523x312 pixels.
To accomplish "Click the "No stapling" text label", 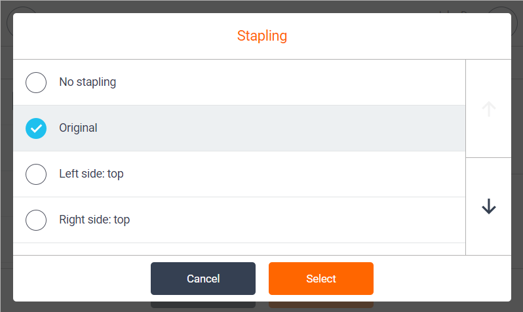I will [88, 82].
